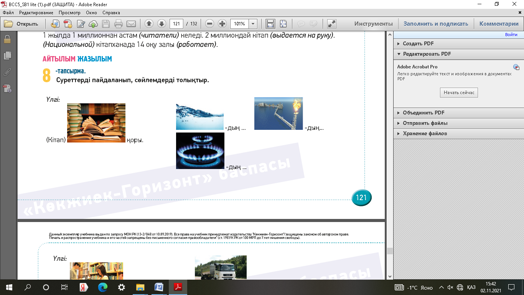This screenshot has height=295, width=524.
Task: Click the teal page number 121 badge
Action: [361, 198]
